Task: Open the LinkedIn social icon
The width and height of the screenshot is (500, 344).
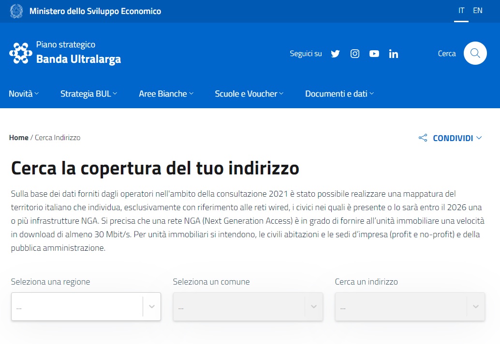Action: (x=393, y=54)
